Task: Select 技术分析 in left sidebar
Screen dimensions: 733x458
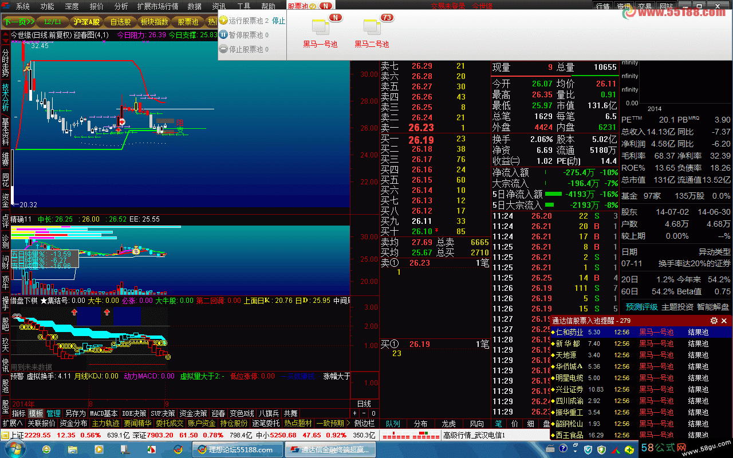Action: pos(5,97)
